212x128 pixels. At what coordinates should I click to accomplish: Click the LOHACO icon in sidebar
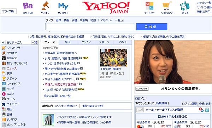pos(4,58)
